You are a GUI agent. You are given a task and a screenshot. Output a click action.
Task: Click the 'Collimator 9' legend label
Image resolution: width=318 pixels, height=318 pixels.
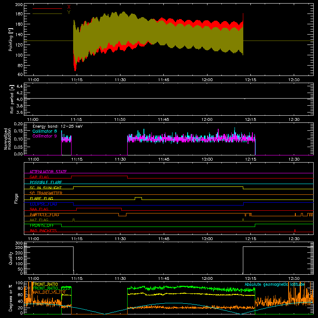click(x=45, y=136)
